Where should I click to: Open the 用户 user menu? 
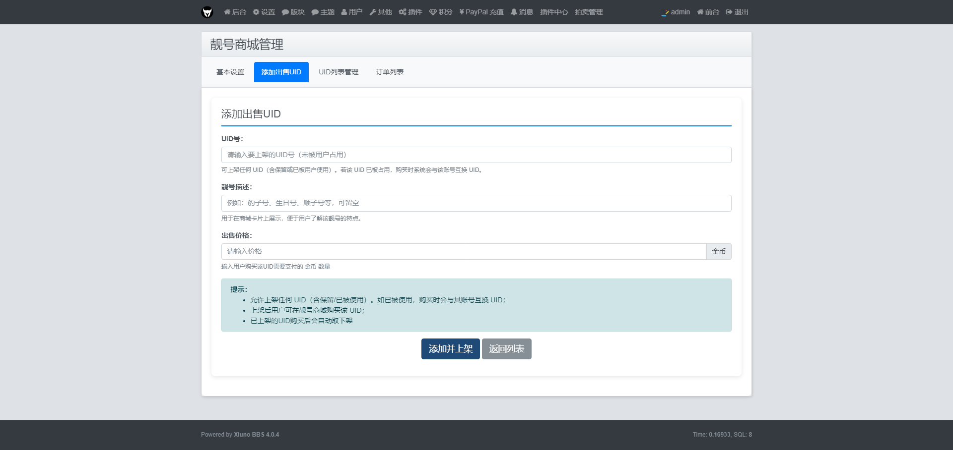point(351,12)
